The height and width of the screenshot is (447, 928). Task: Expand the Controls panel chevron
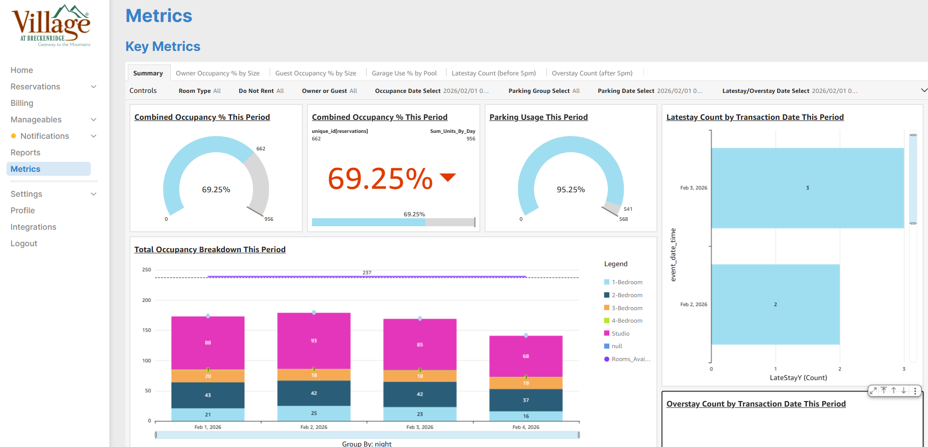click(924, 90)
